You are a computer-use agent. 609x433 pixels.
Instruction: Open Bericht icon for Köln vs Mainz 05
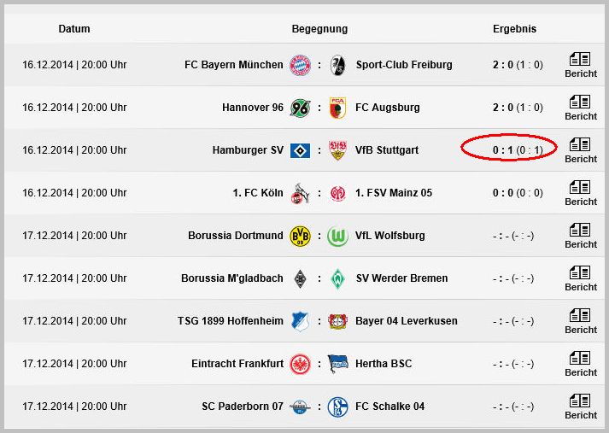(x=580, y=193)
